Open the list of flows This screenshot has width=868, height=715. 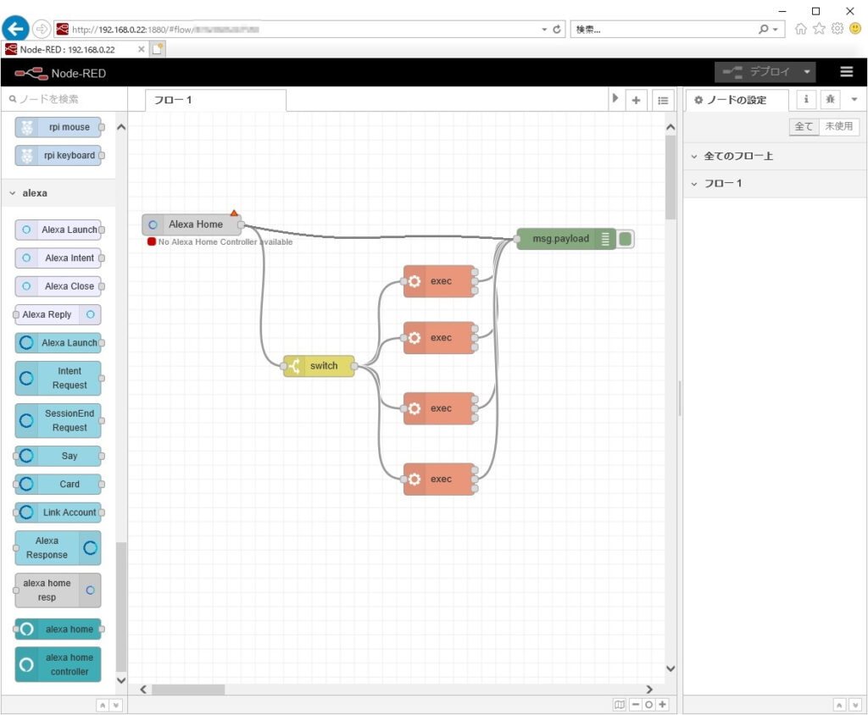(x=663, y=100)
